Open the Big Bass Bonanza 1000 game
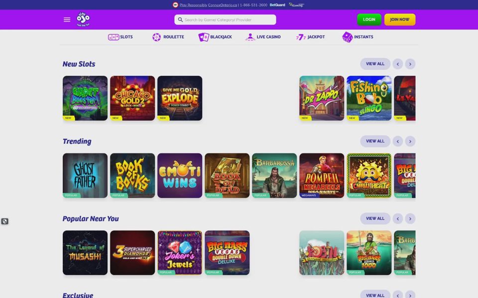The width and height of the screenshot is (478, 298). tap(369, 253)
